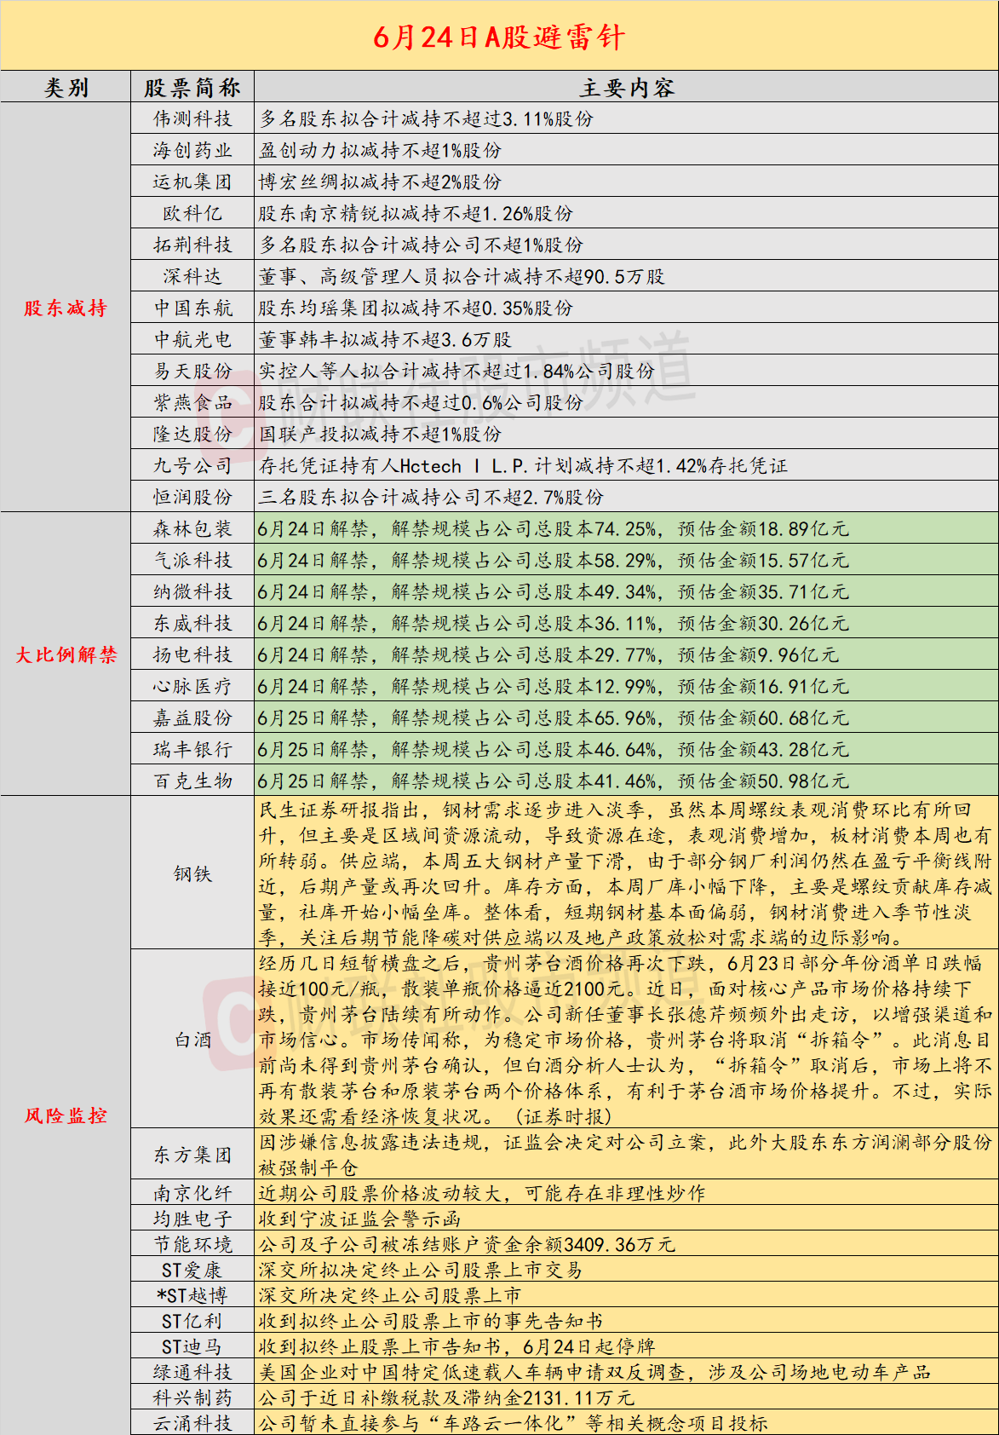Click the title 6月24日A股避雷针

tap(499, 37)
